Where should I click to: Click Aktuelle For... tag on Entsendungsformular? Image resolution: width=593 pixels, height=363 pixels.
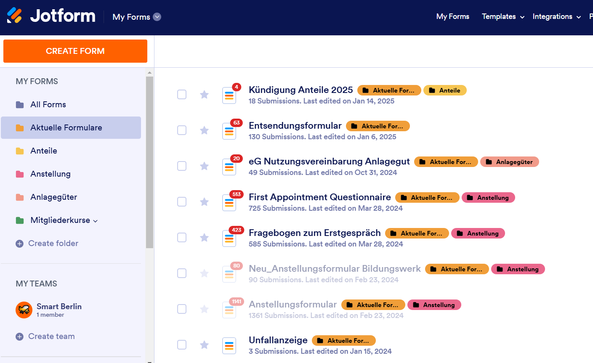click(378, 126)
